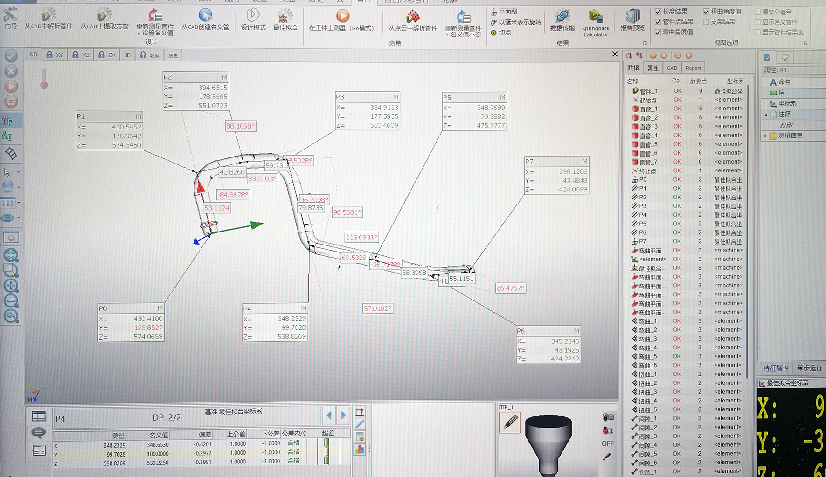826x477 pixels.
Task: Click the 从点云中解析管件 ribbon icon
Action: pyautogui.click(x=413, y=20)
